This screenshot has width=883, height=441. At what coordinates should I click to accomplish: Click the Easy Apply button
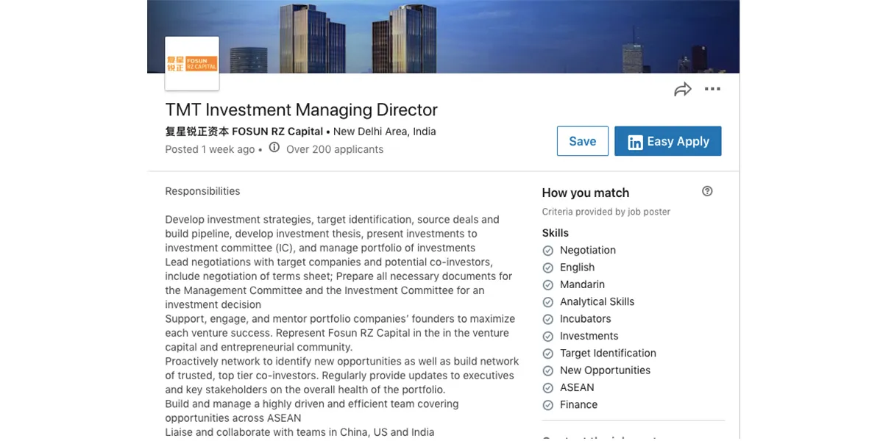(x=668, y=141)
